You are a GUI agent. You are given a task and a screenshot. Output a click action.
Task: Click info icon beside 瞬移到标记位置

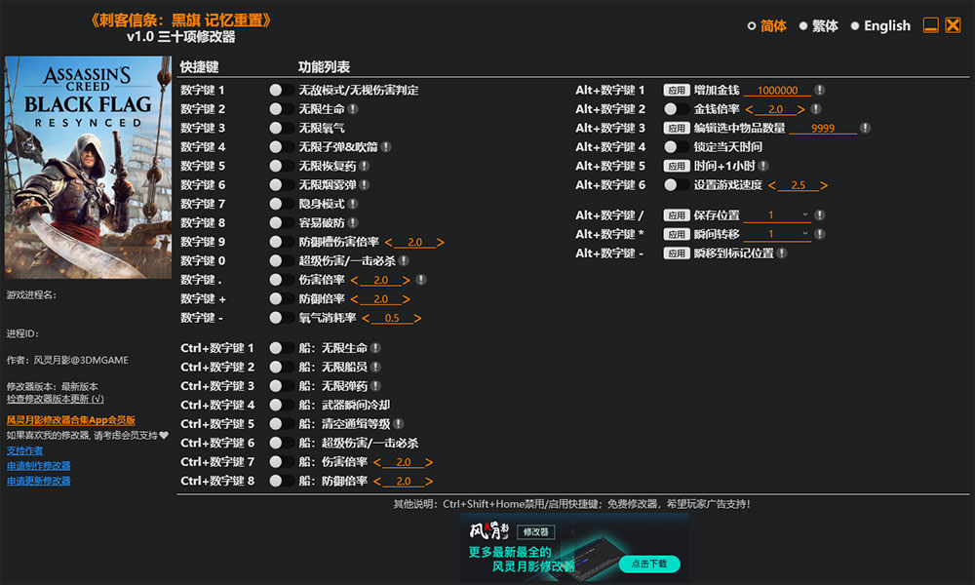click(782, 253)
